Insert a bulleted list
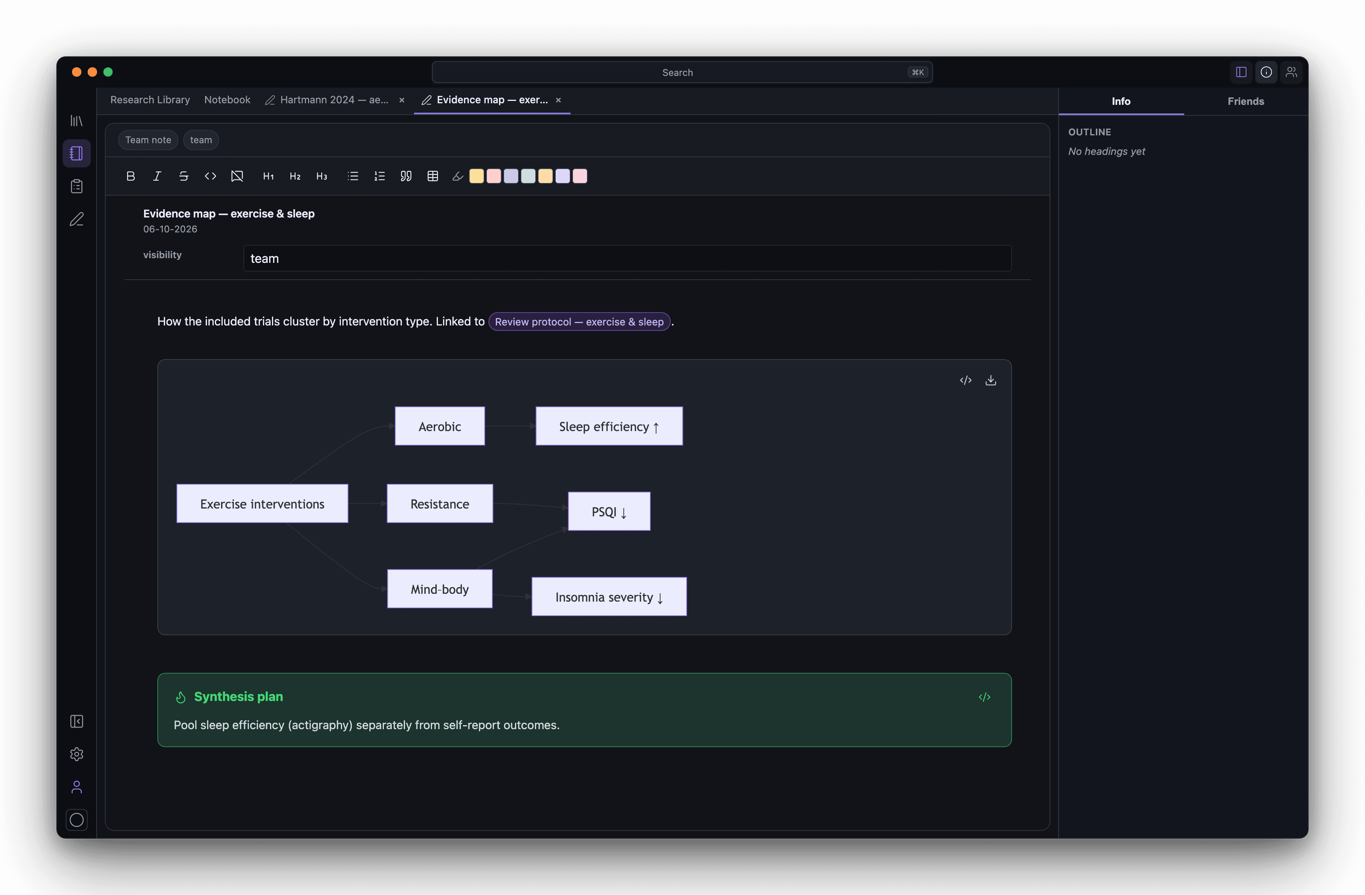1365x895 pixels. (353, 176)
